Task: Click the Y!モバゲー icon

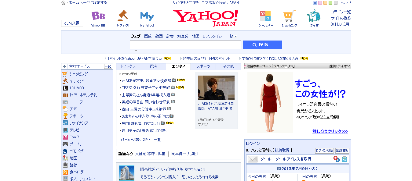Action: point(65,151)
